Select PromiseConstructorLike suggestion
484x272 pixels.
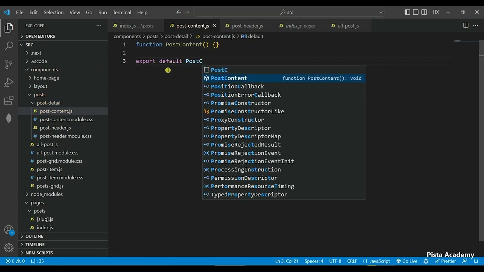click(284, 111)
